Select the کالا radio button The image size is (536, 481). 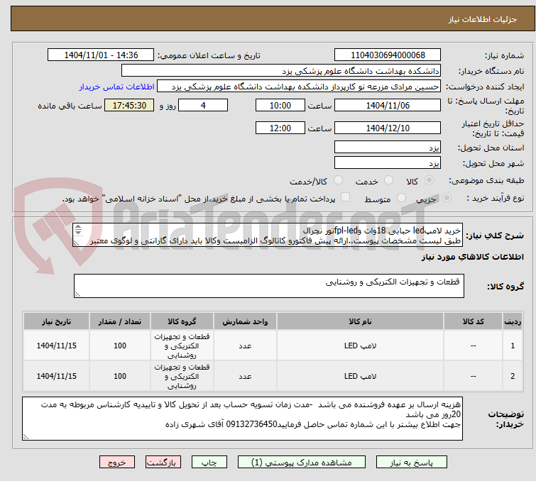click(429, 180)
